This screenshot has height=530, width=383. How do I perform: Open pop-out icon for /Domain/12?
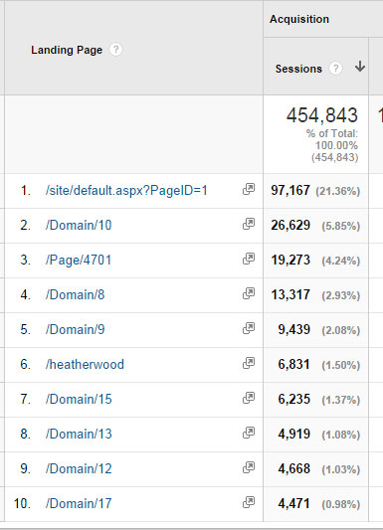[249, 467]
